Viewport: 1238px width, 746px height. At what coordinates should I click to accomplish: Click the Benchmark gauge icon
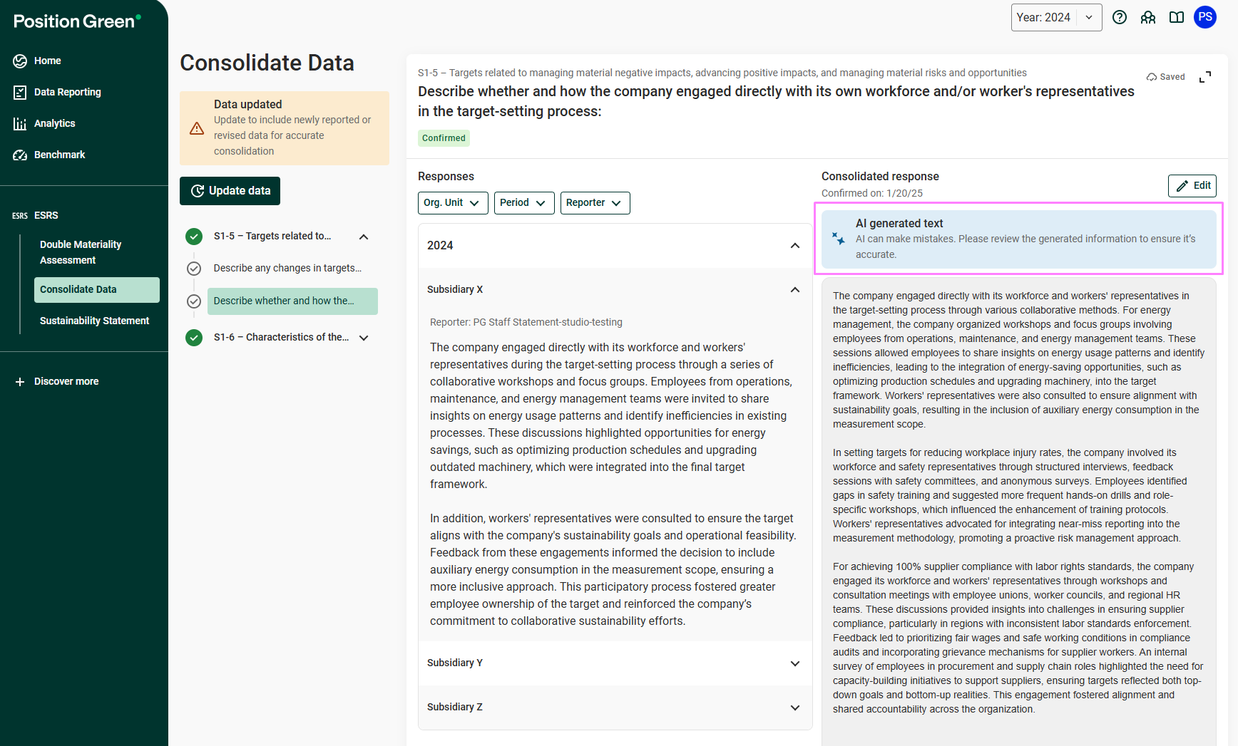[20, 155]
